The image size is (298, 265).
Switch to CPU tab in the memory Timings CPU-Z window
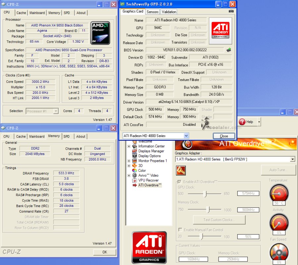(7, 136)
